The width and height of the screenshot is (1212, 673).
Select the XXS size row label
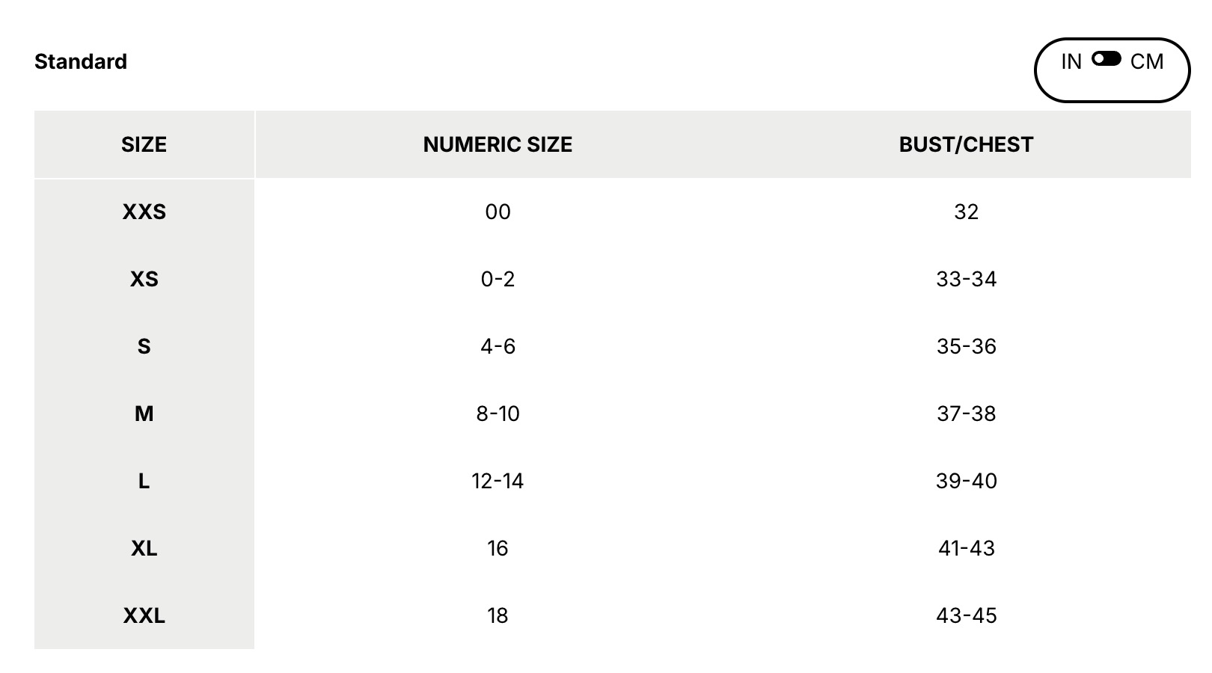coord(144,212)
